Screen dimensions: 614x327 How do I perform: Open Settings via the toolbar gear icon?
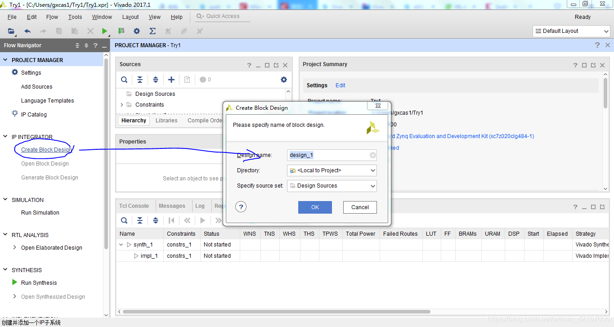click(x=137, y=31)
